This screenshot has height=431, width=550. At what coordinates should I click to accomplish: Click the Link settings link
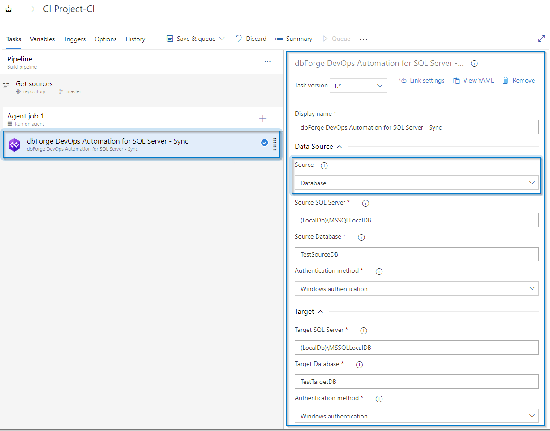(421, 80)
